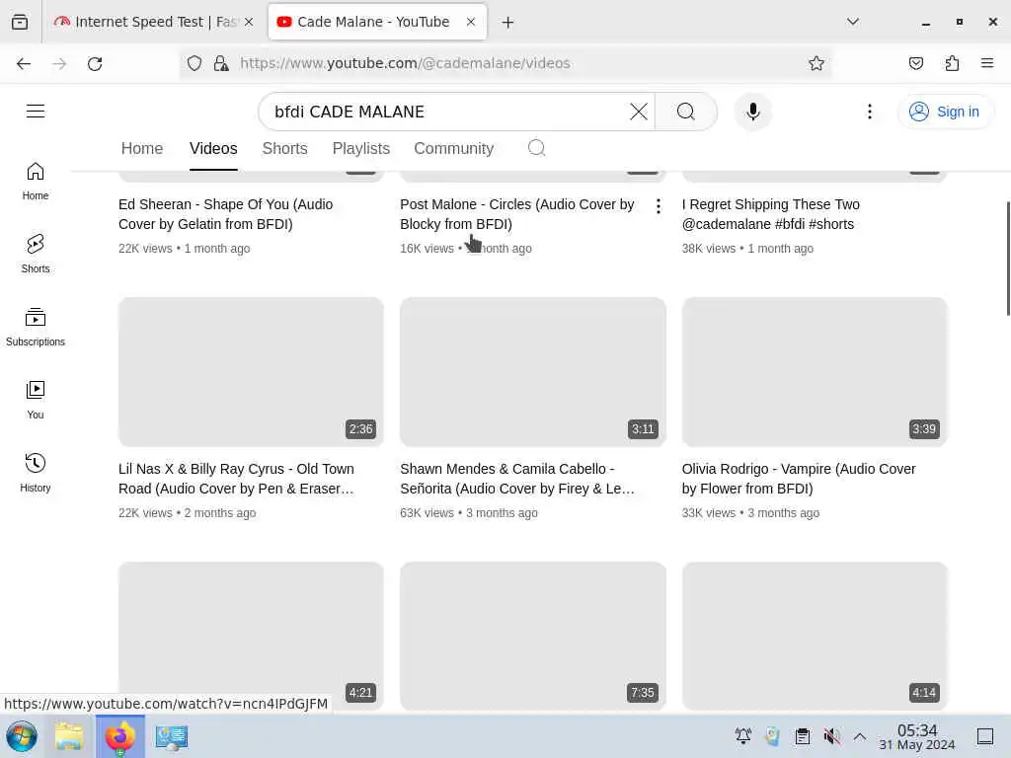1011x758 pixels.
Task: Open I Regret Shipping These Two title
Action: tap(770, 214)
